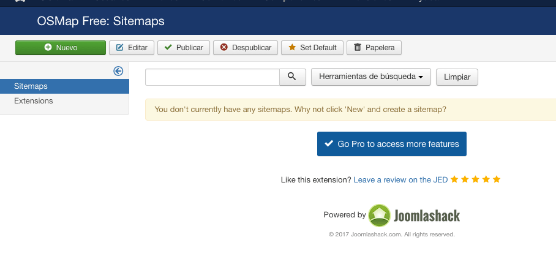Click the Publicar toolbar button
The height and width of the screenshot is (278, 556).
pyautogui.click(x=184, y=48)
